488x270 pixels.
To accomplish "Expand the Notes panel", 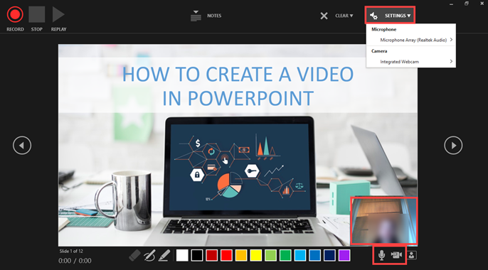I will (x=206, y=16).
